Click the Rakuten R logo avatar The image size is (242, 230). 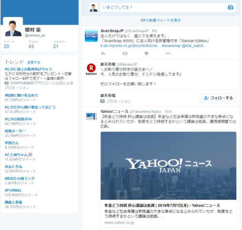point(91,69)
